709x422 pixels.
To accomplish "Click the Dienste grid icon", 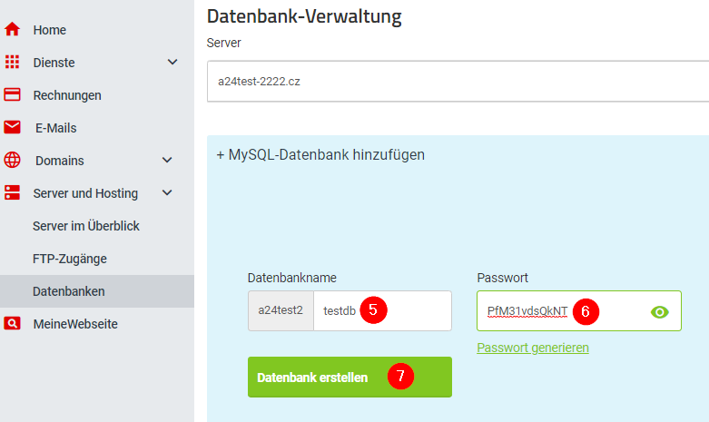I will (x=12, y=63).
